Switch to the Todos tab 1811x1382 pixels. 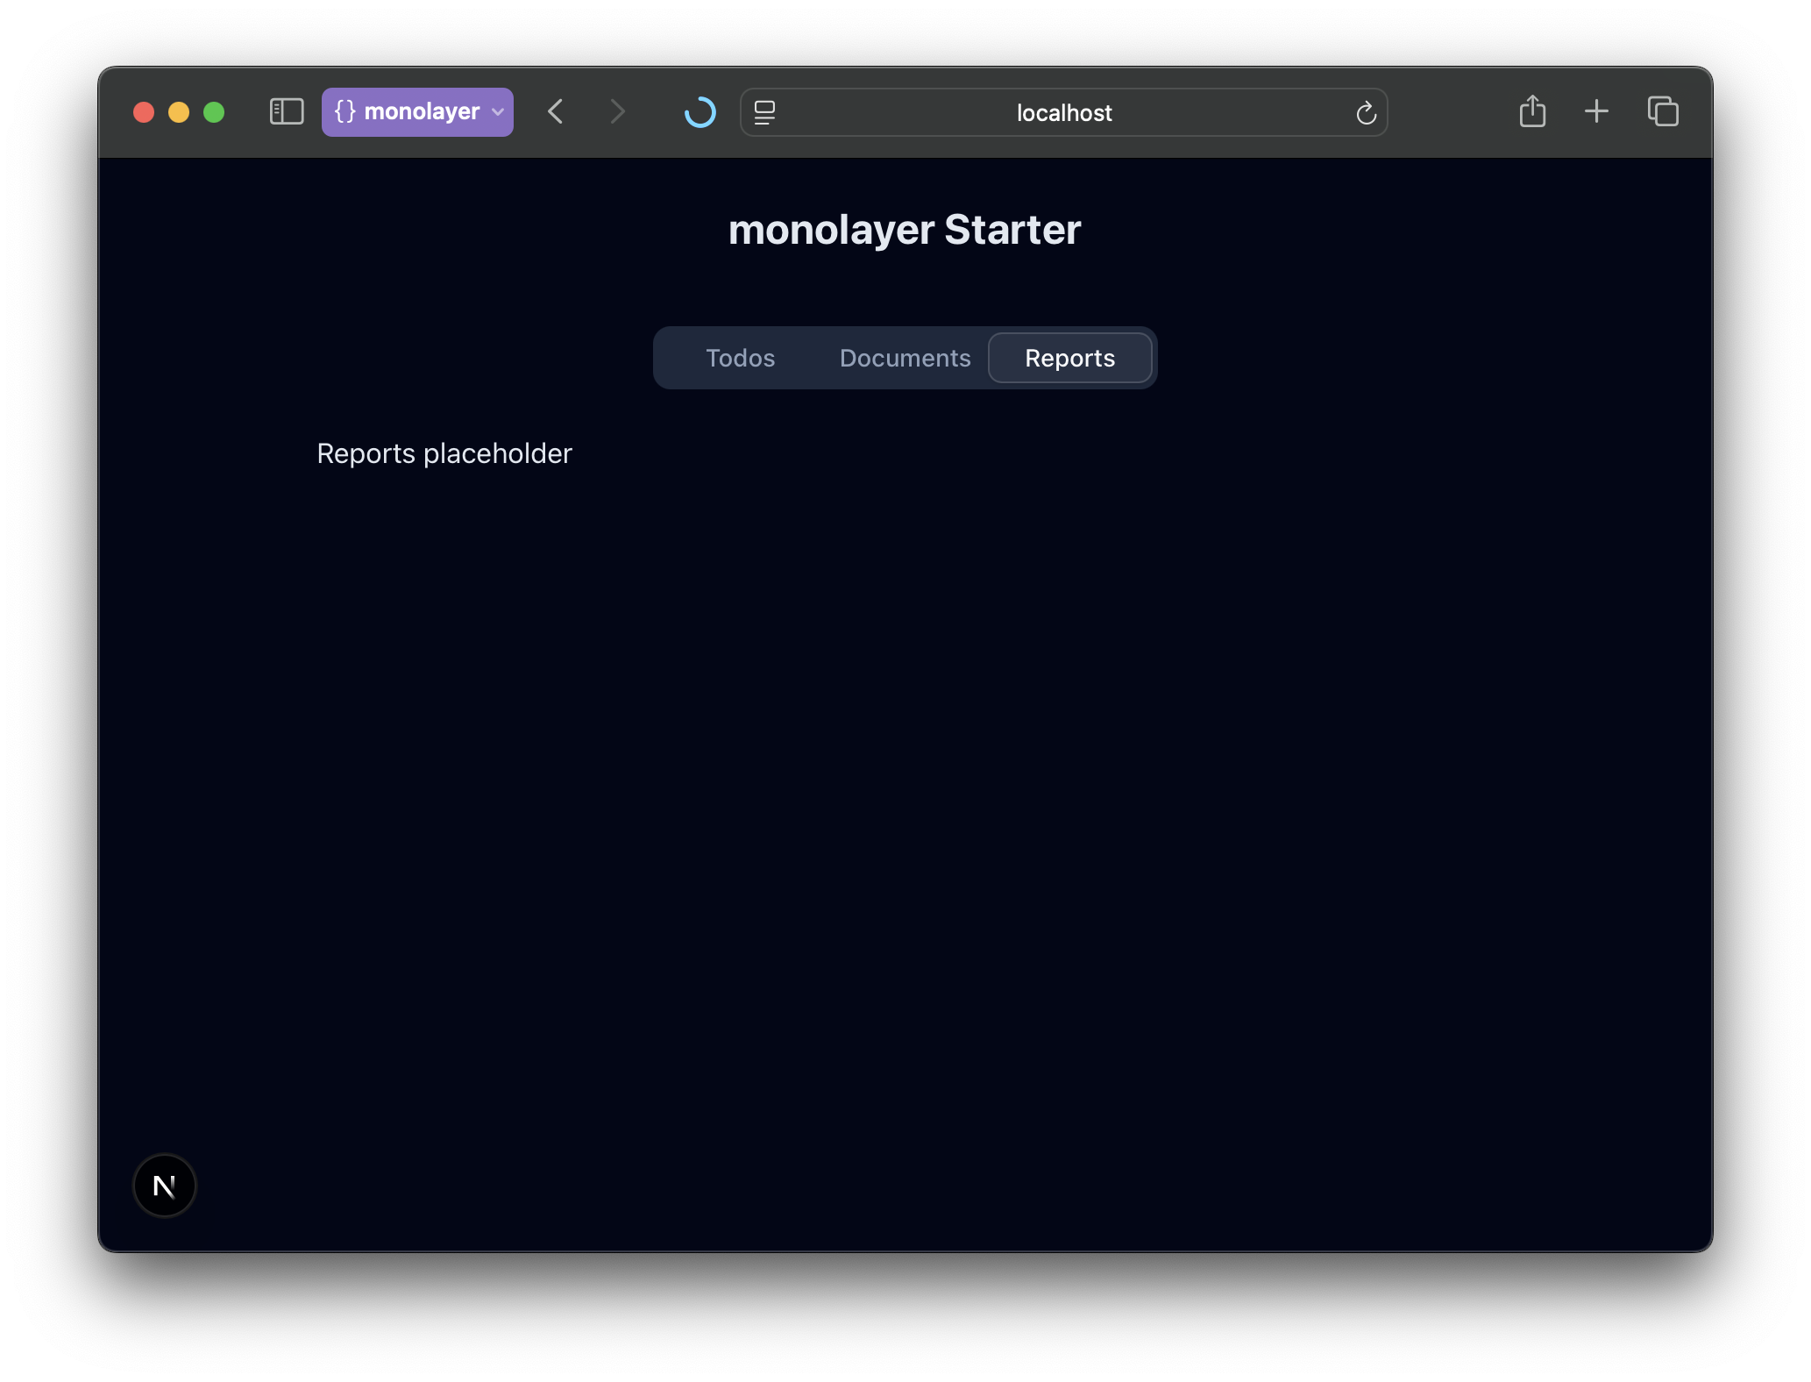point(739,358)
